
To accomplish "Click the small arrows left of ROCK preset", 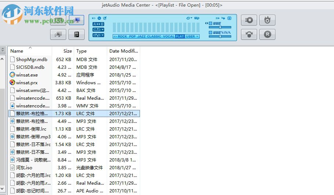I will (115, 36).
